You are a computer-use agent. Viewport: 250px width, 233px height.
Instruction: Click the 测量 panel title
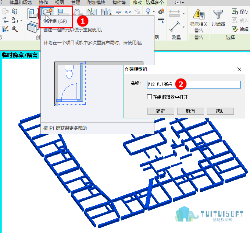[176, 38]
